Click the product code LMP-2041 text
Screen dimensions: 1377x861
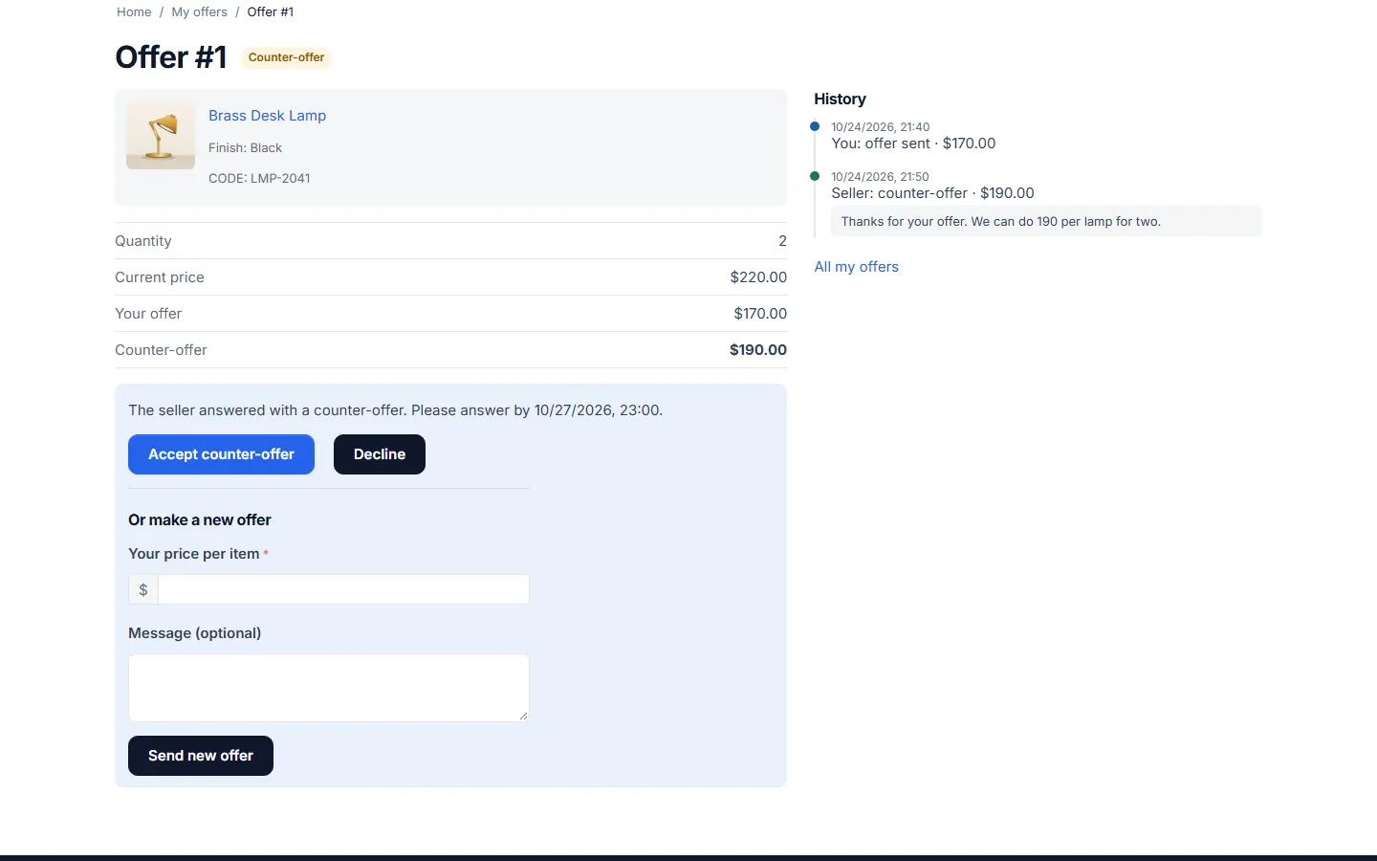coord(259,178)
